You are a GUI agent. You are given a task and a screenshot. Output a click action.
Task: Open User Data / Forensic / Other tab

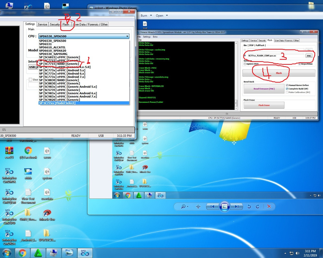(90, 24)
